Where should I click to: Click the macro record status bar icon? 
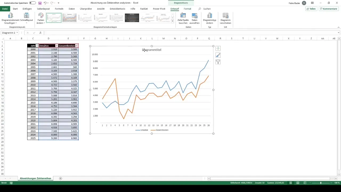pos(11,183)
